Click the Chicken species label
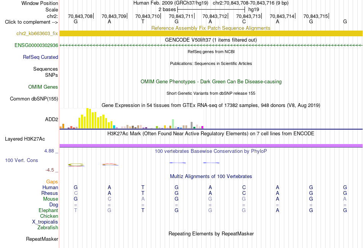The width and height of the screenshot is (363, 248). [x=49, y=216]
